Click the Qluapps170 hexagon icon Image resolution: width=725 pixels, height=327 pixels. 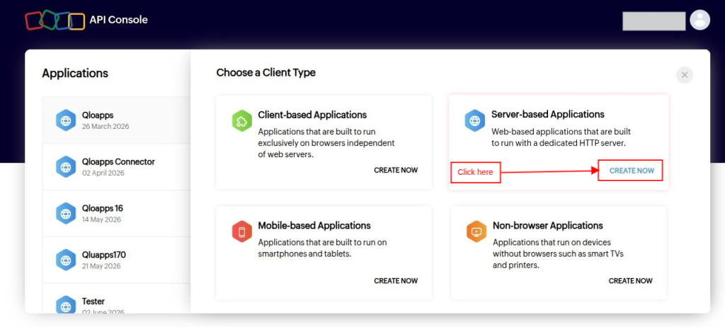click(x=66, y=260)
